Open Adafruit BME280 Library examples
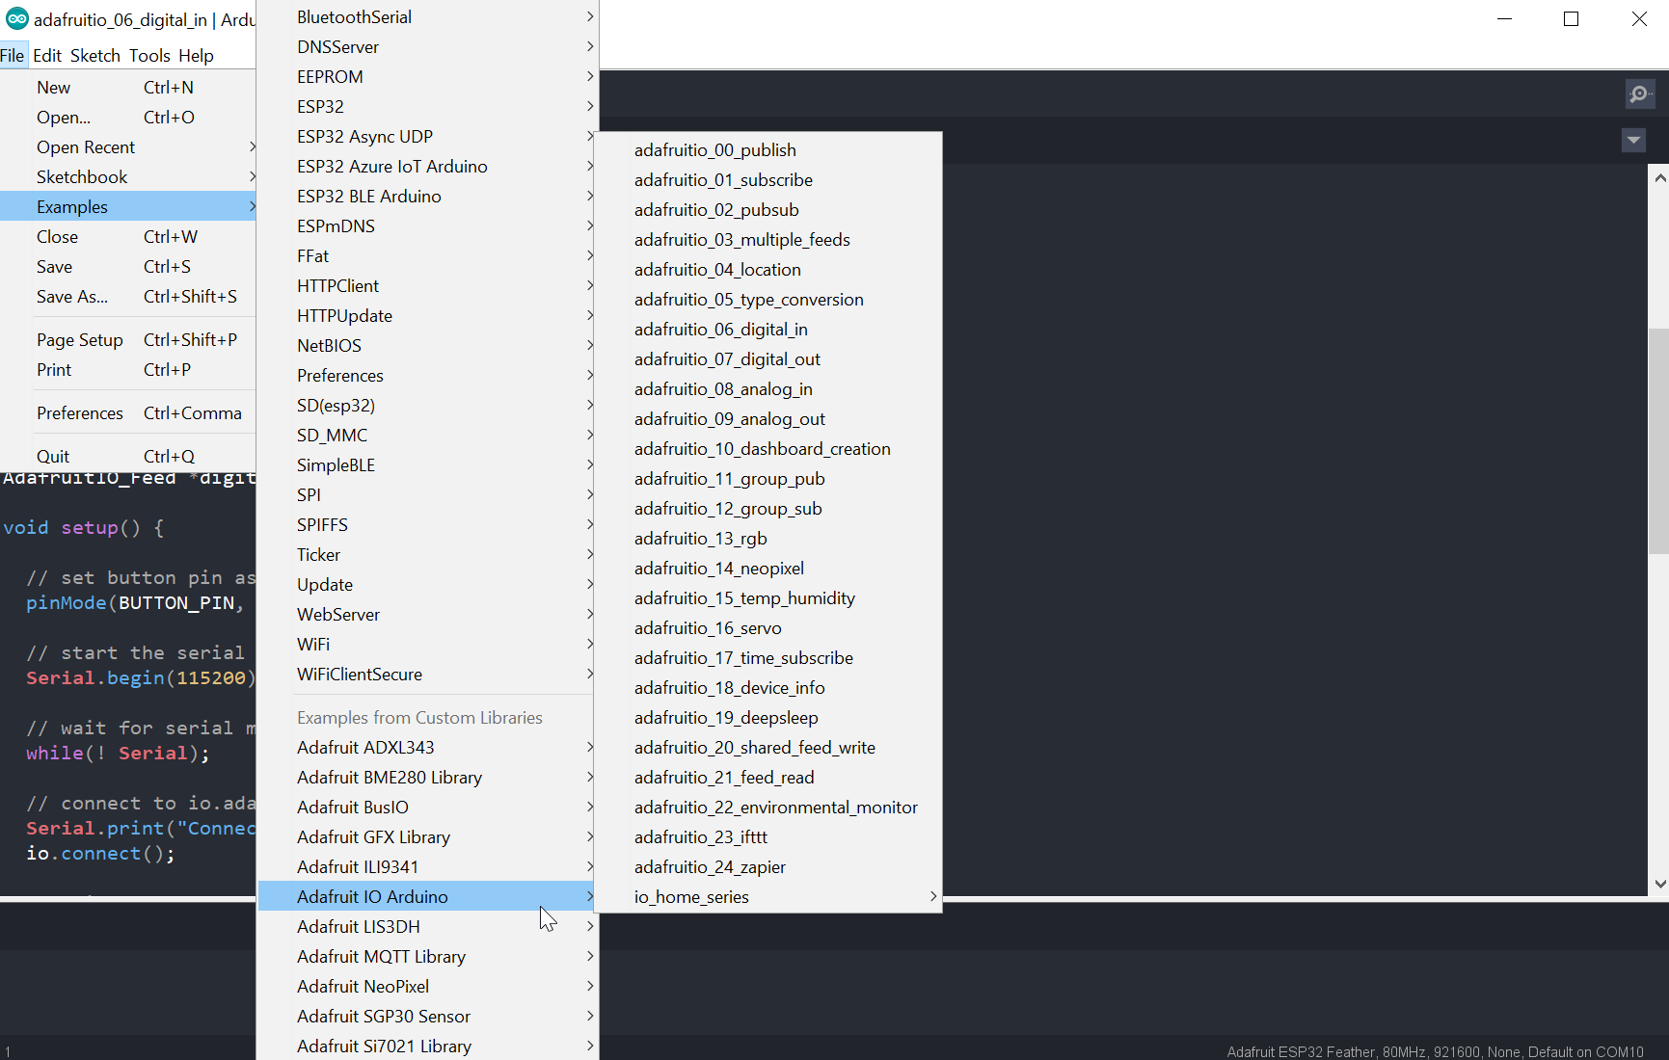Image resolution: width=1669 pixels, height=1060 pixels. pyautogui.click(x=428, y=778)
